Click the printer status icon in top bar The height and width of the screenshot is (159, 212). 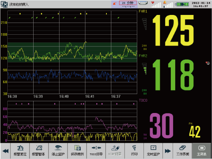(x=143, y=3)
